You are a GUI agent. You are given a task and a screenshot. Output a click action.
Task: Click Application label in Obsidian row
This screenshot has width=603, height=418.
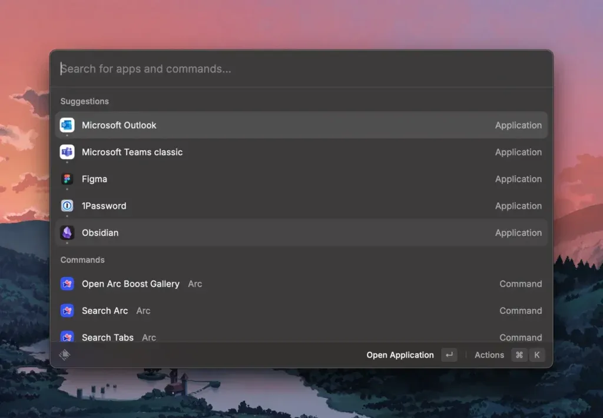pos(518,233)
